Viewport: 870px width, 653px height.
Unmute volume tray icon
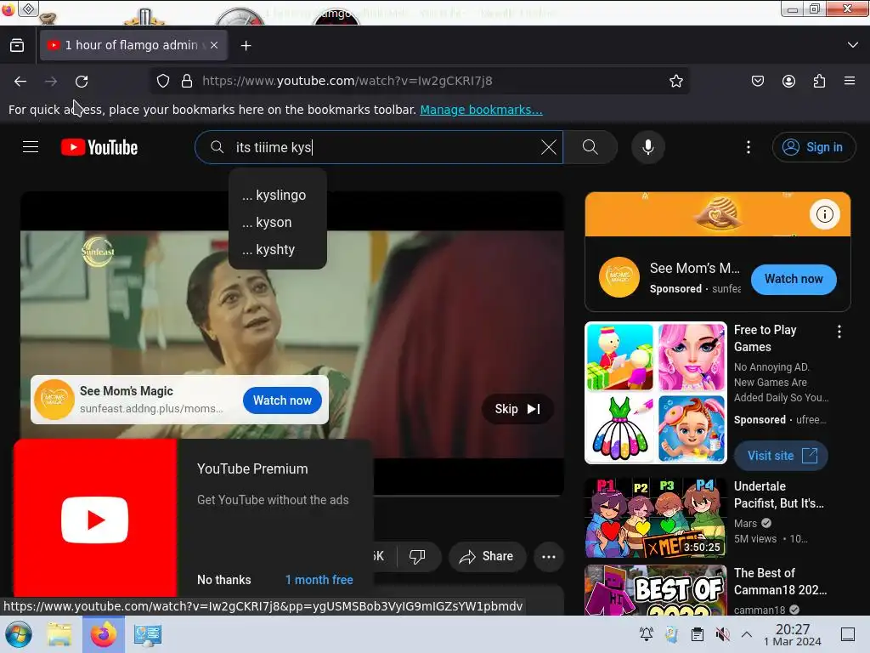[x=722, y=634]
